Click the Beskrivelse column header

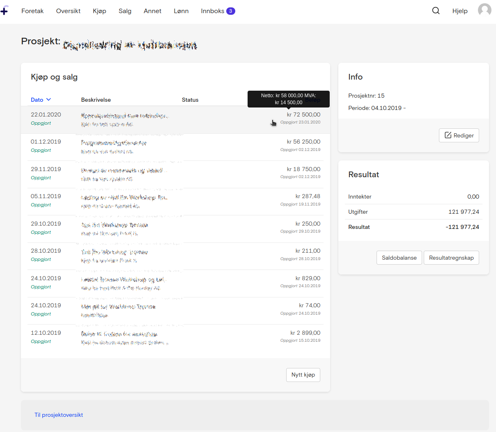click(96, 100)
